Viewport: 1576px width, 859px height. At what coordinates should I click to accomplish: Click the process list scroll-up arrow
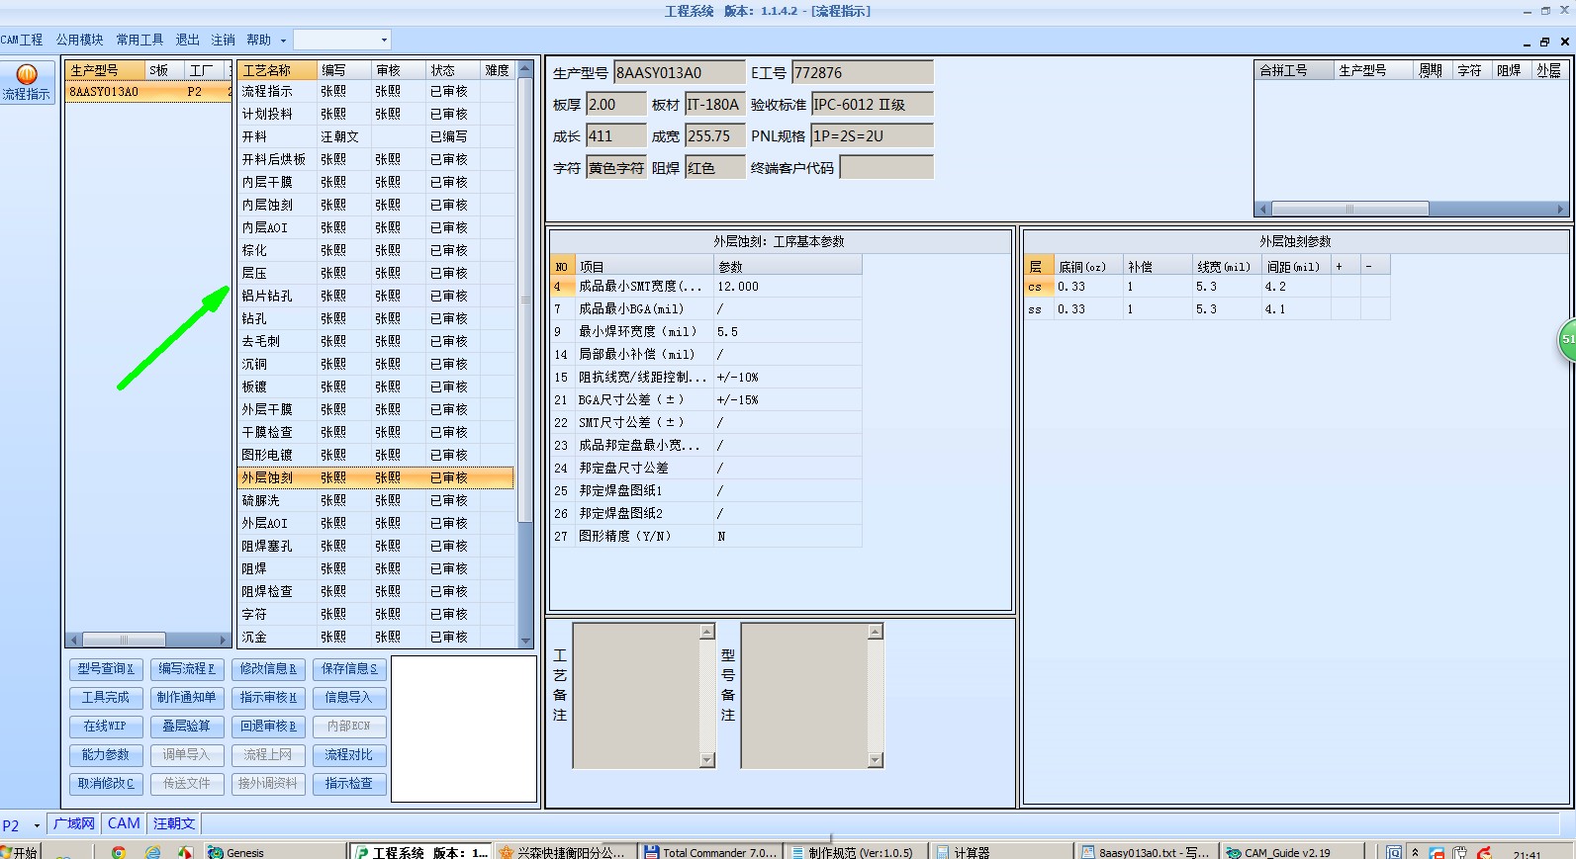[526, 69]
